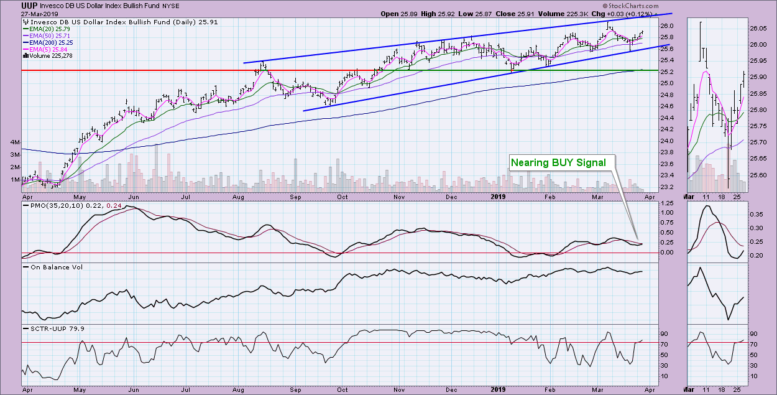Click the 25.2 price axis label
This screenshot has height=395, width=777.
(667, 72)
